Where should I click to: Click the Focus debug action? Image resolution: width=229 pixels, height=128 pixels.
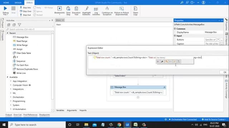[49, 7]
